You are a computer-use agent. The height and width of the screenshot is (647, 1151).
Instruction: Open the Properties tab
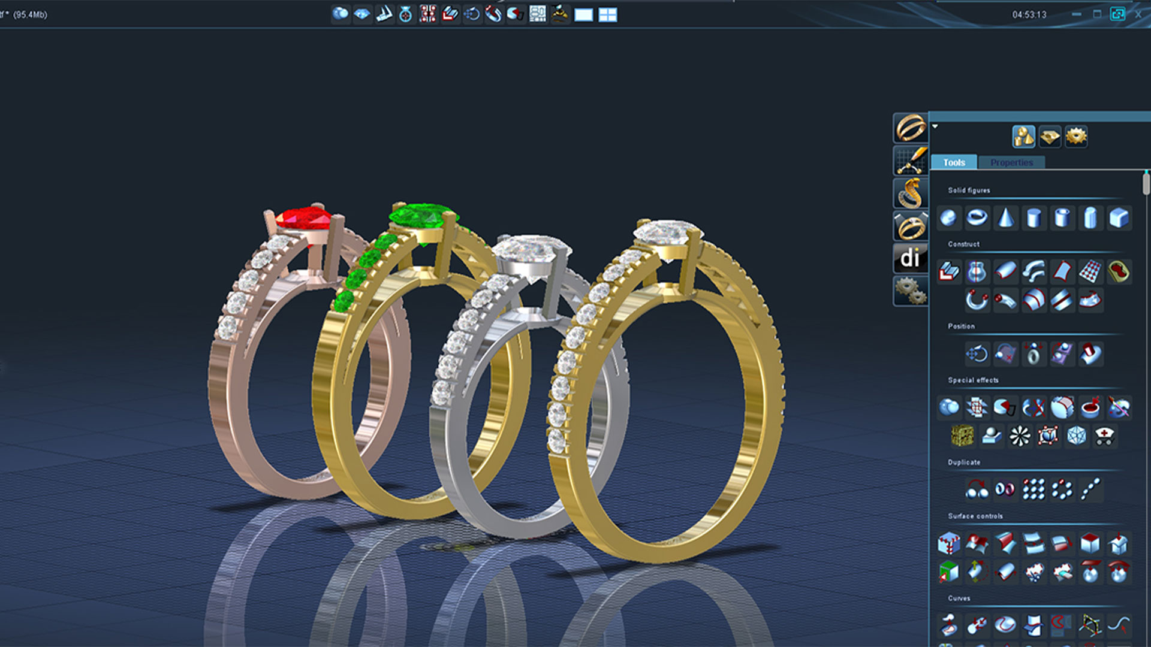[1011, 162]
